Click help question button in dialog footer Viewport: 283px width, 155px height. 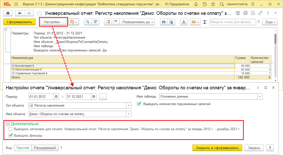270,148
